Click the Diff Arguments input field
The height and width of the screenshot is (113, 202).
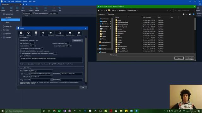[72, 74]
